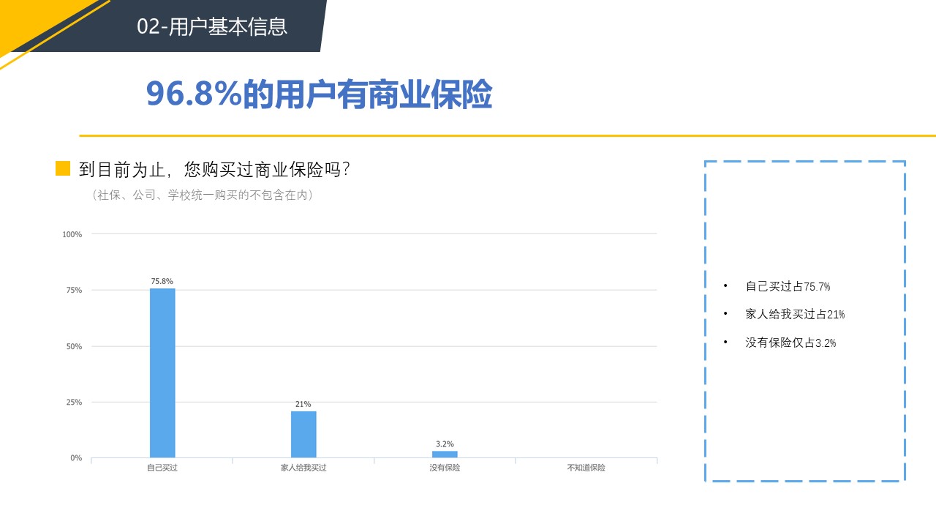Select the bullet text '家人给我买过占21%'
Viewport: 936px width, 527px height.
pos(795,314)
